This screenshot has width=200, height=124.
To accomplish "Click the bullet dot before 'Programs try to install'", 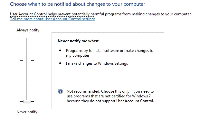I will click(x=60, y=51).
